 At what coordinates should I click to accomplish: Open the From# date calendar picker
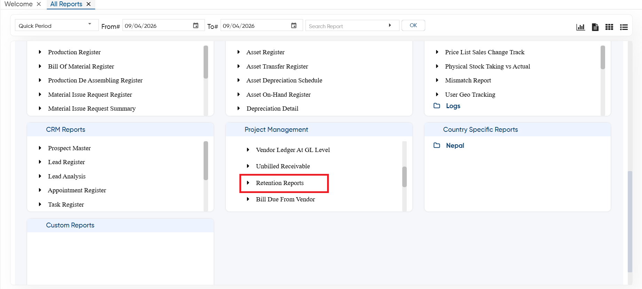click(x=196, y=25)
